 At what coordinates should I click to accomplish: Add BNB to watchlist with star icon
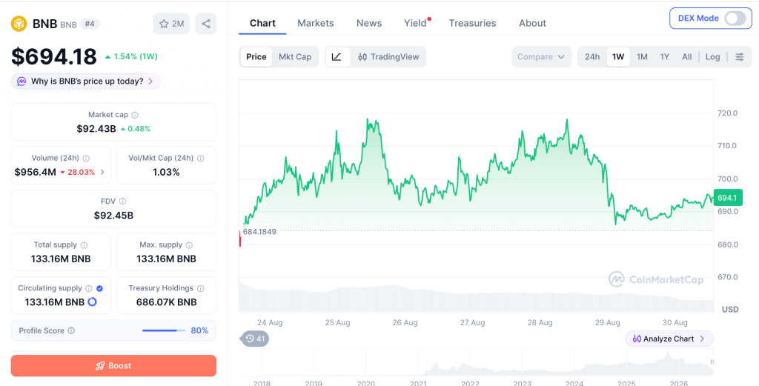click(x=171, y=24)
